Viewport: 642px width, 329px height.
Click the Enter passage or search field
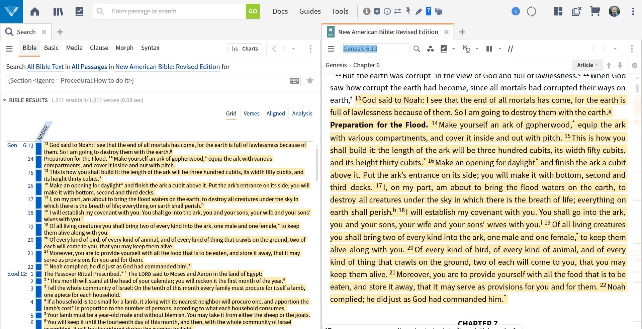(177, 11)
